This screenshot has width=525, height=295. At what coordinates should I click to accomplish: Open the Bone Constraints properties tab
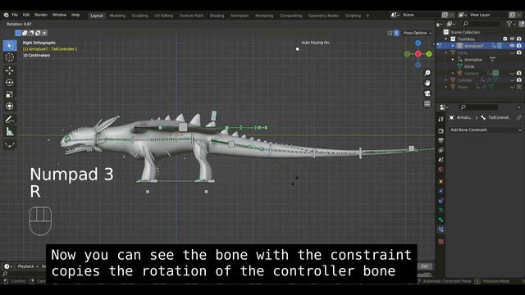441,229
